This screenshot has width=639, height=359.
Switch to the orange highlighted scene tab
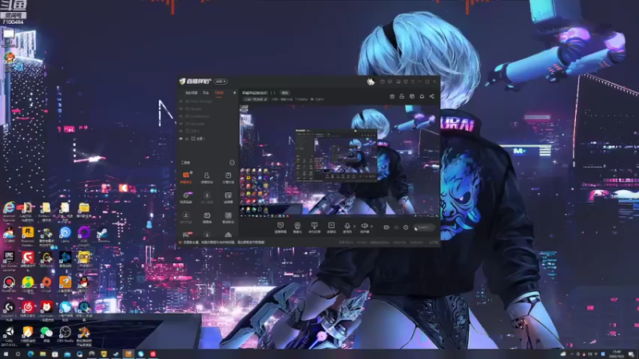tap(219, 93)
